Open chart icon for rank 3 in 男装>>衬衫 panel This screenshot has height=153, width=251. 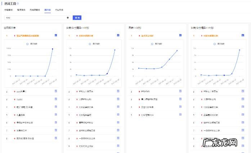point(180,99)
